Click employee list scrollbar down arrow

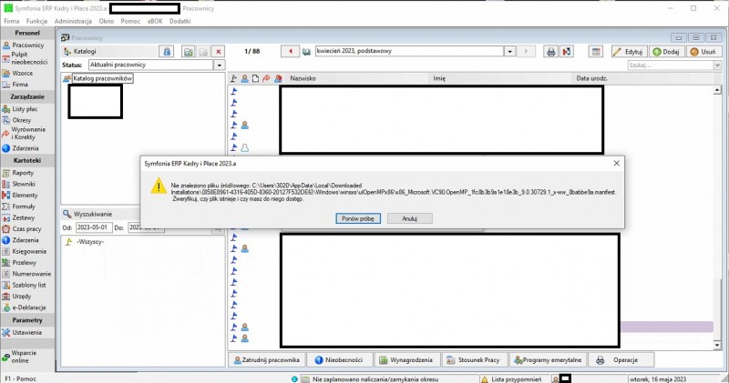point(717,345)
